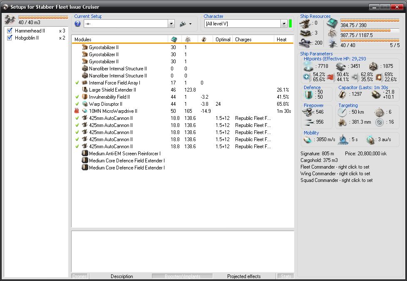Click the Defence shield icon
The height and width of the screenshot is (281, 407).
click(308, 94)
